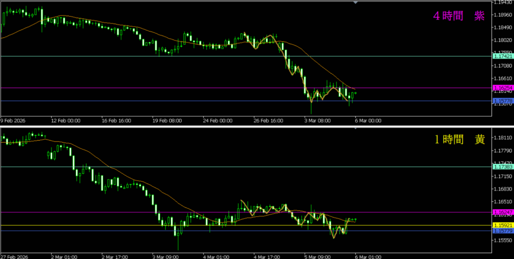
Task: Click the chart shift triangle marker at top
Action: click(356, 3)
